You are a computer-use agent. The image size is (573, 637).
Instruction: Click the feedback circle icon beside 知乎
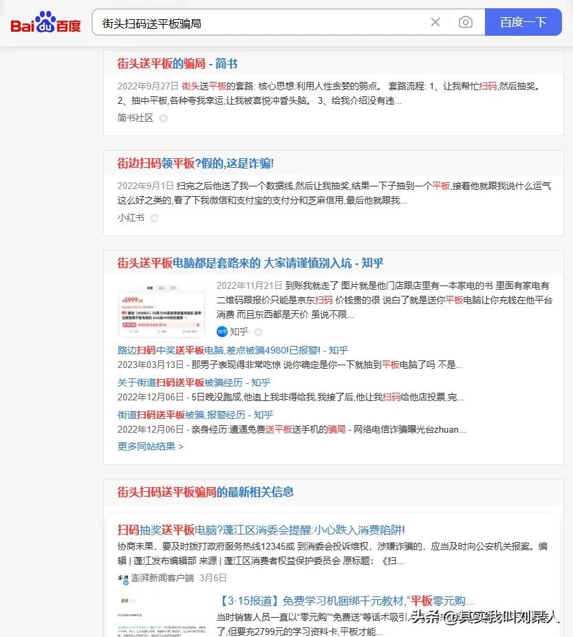click(258, 331)
